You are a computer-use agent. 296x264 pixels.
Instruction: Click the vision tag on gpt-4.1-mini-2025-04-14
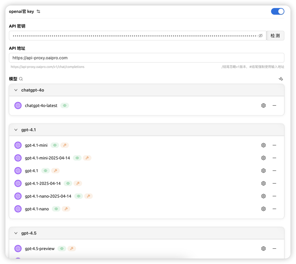click(77, 158)
